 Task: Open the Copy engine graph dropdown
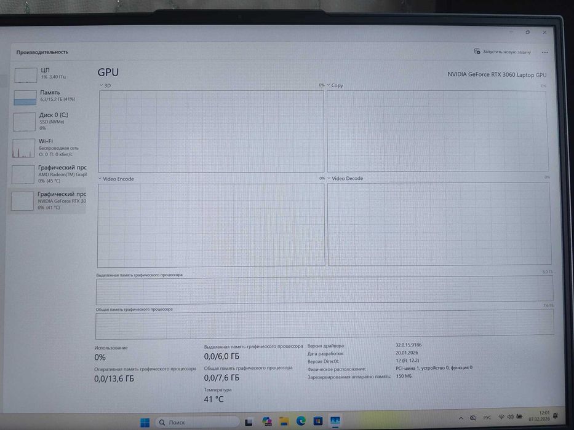(x=335, y=85)
